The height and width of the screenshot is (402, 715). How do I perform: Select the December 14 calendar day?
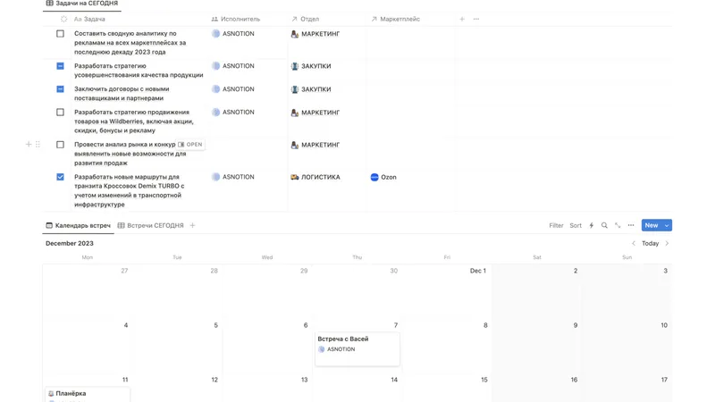[394, 380]
